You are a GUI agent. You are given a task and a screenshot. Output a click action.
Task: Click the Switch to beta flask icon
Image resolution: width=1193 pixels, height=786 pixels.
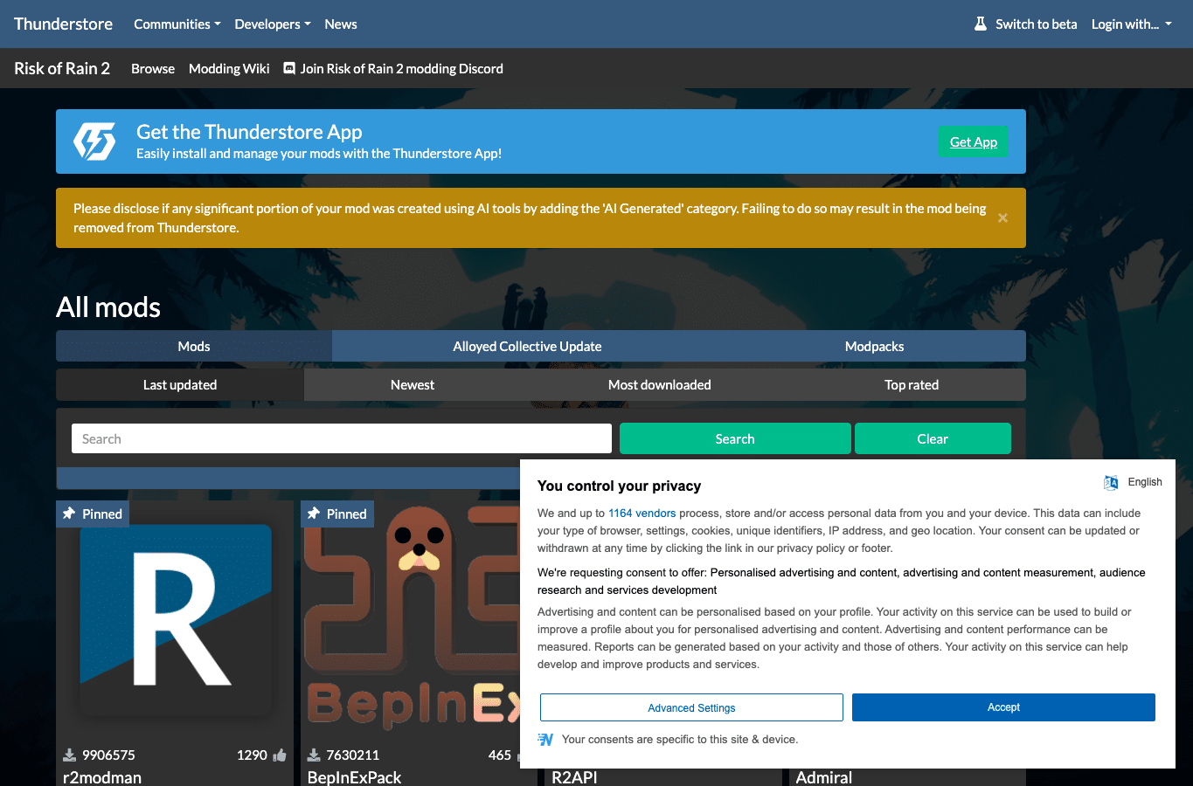(981, 24)
